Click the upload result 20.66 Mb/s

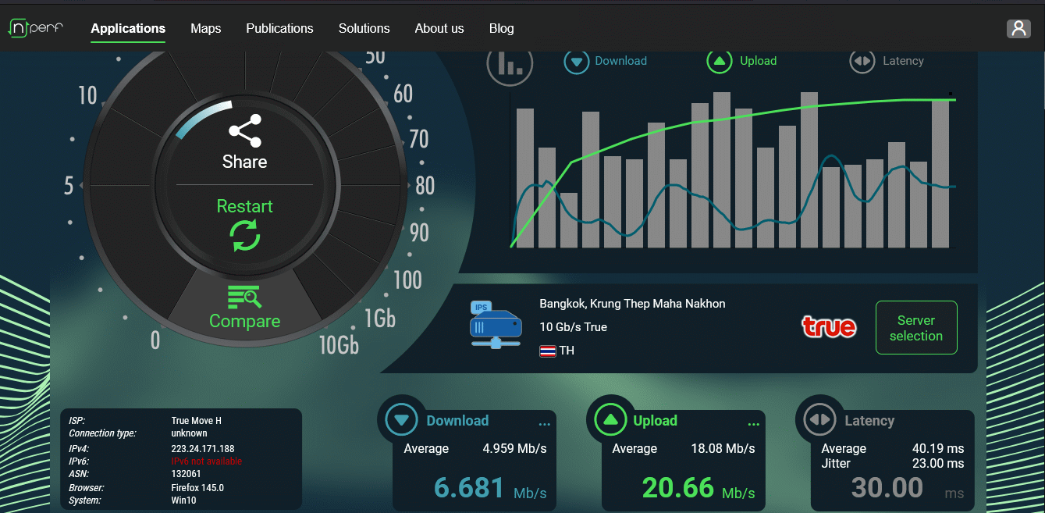(x=698, y=488)
